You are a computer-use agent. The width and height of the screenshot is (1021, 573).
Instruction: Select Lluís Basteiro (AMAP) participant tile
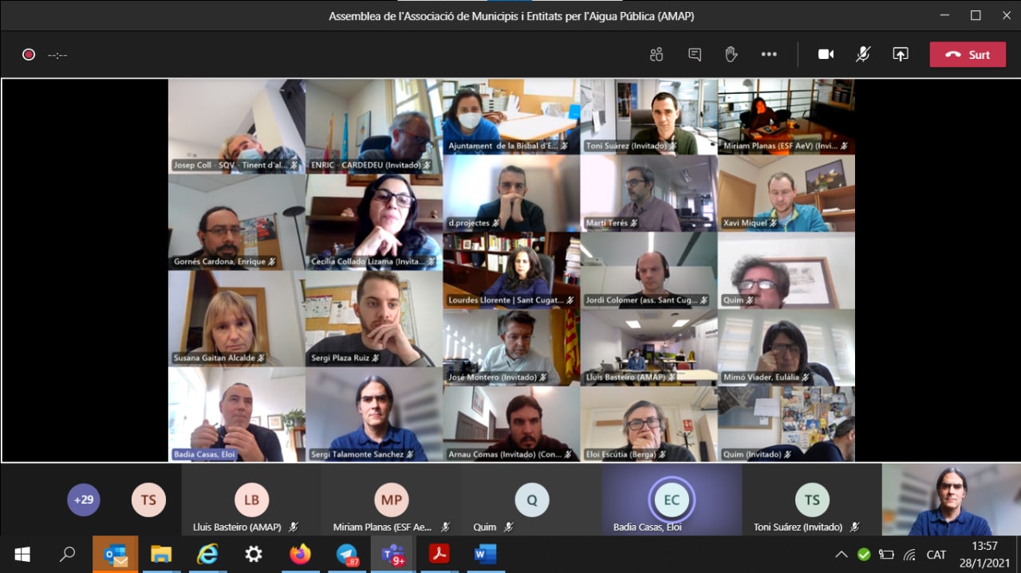251,500
